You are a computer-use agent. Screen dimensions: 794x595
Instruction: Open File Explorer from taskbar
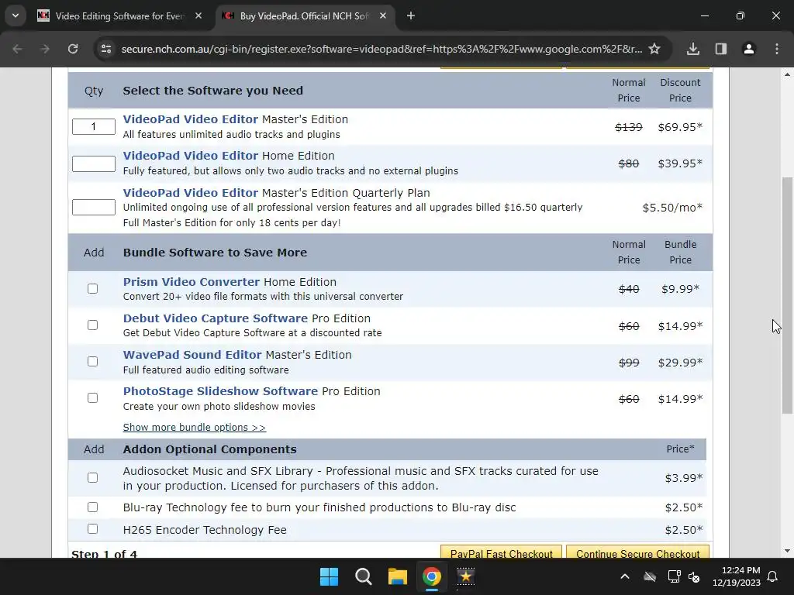(398, 576)
